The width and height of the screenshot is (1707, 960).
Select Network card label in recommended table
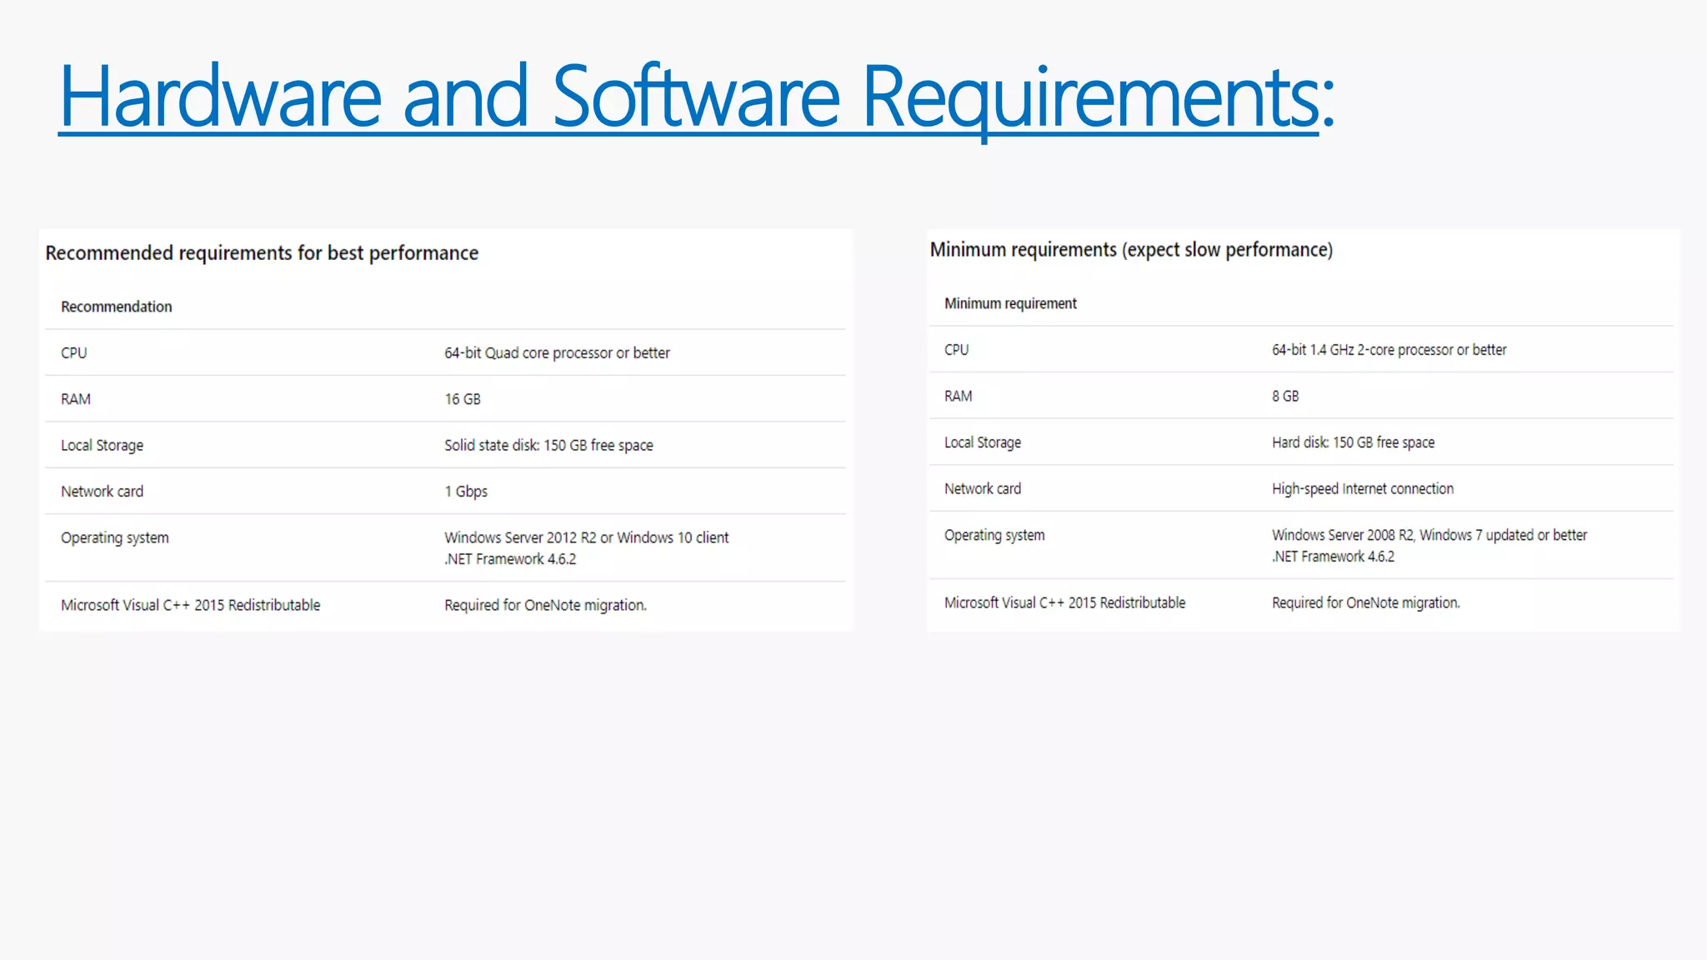(x=102, y=492)
